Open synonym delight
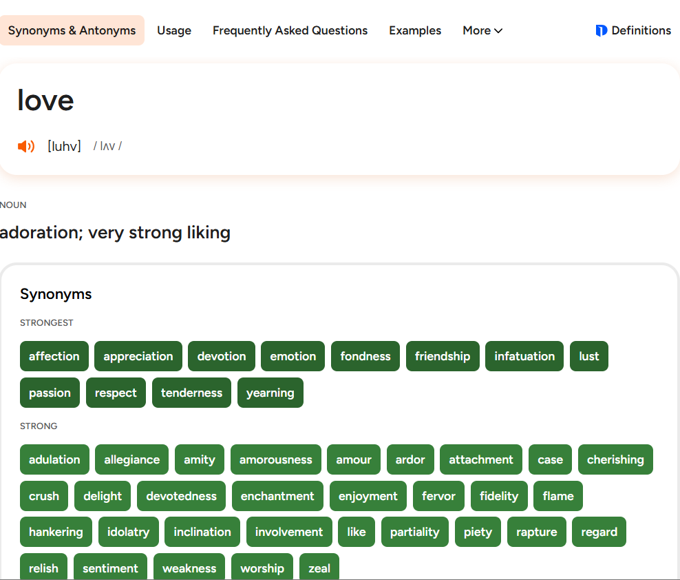Screen dimensions: 680x580 103,496
